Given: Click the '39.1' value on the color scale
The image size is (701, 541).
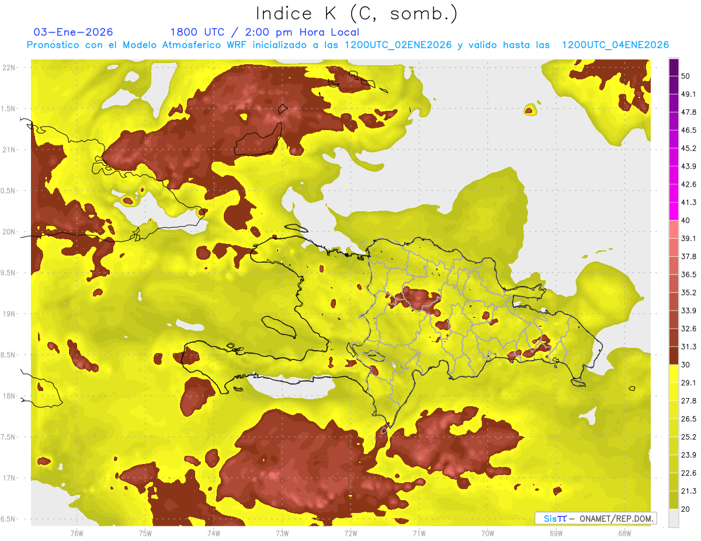Looking at the screenshot, I should pos(688,238).
